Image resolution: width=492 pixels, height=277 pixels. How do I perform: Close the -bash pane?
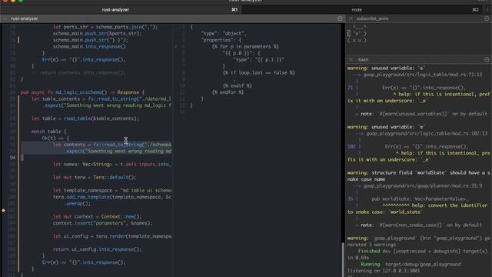click(x=351, y=60)
